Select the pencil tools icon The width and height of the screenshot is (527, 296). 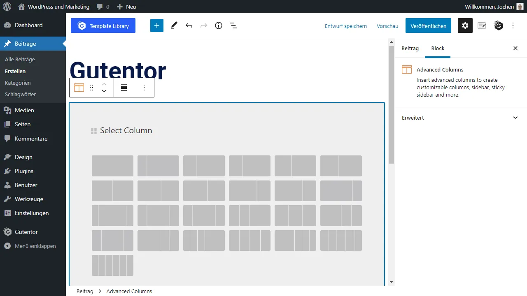click(x=174, y=25)
